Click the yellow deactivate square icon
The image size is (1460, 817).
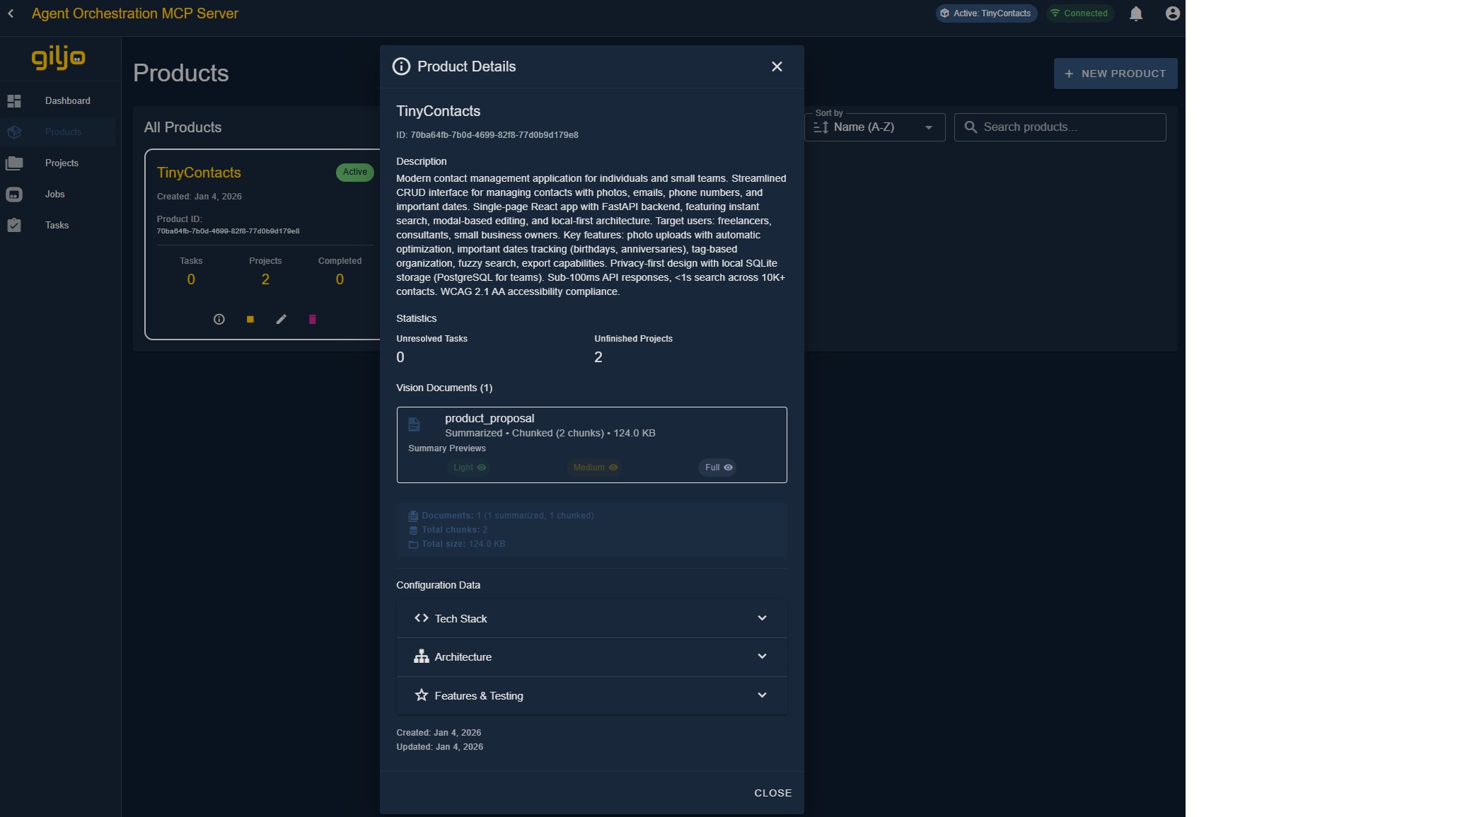(x=250, y=319)
